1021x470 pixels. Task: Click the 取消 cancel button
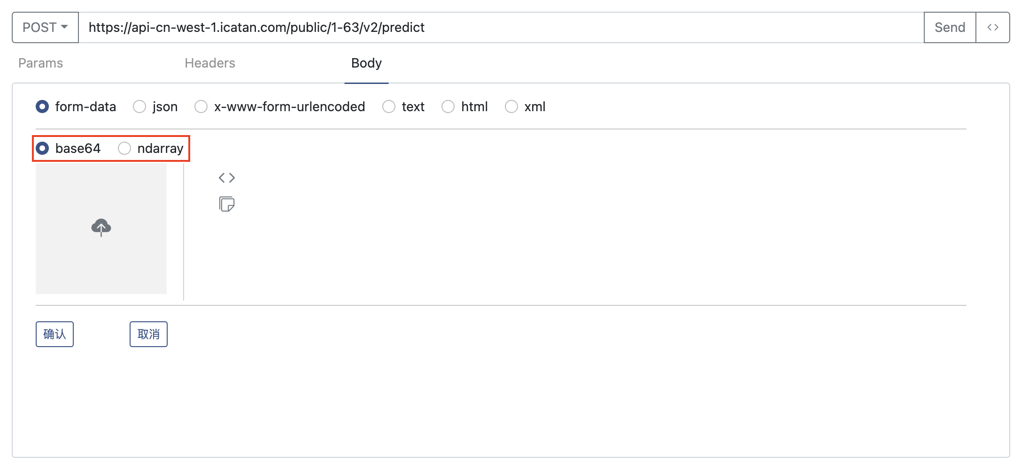148,334
